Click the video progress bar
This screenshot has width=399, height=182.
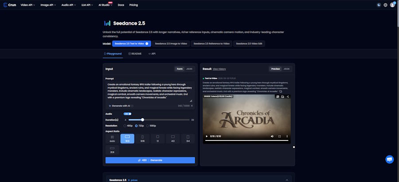[x=247, y=140]
